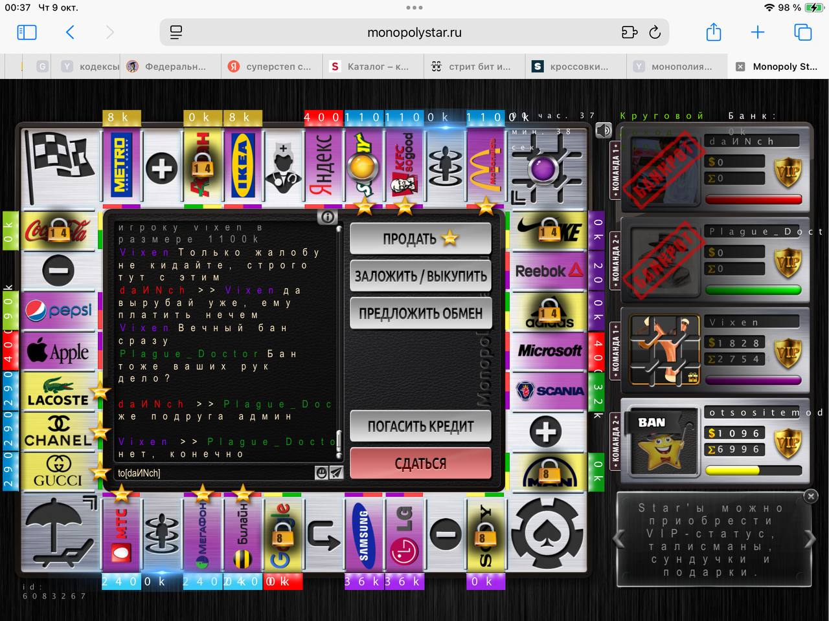
Task: Click the Apple property cell
Action: tap(58, 351)
